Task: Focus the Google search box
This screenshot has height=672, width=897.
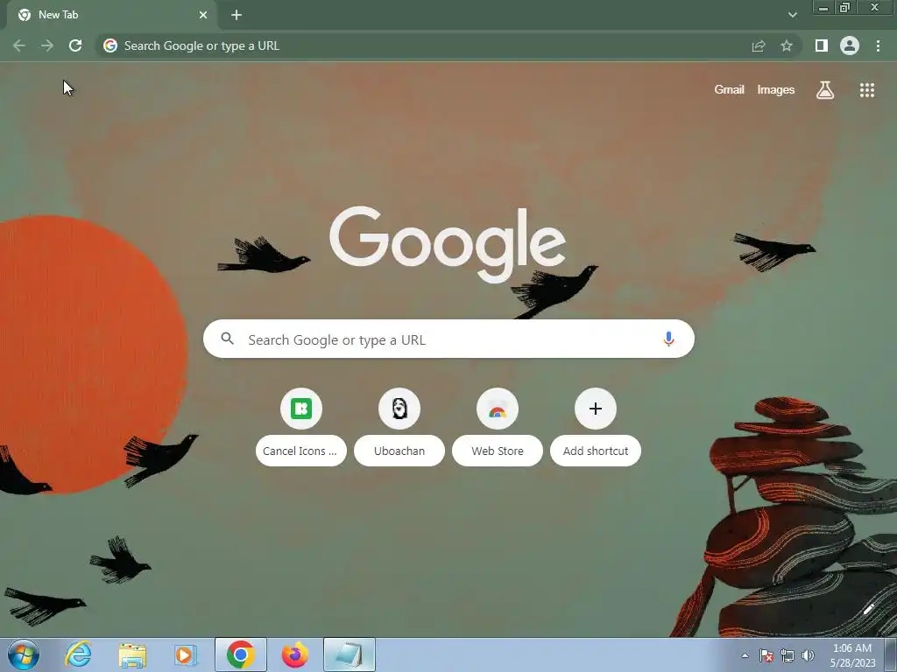Action: 448,339
